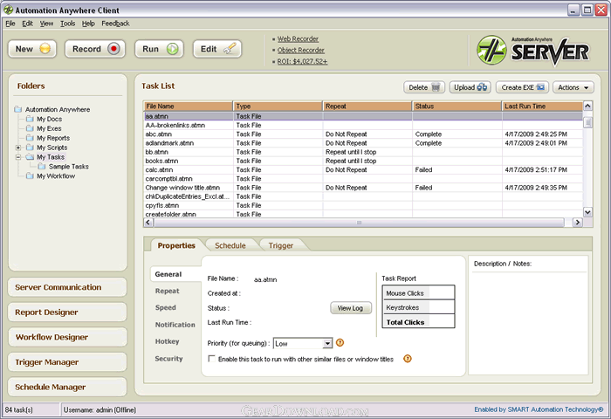The width and height of the screenshot is (611, 419).
Task: Select the Properties tab
Action: pyautogui.click(x=176, y=245)
